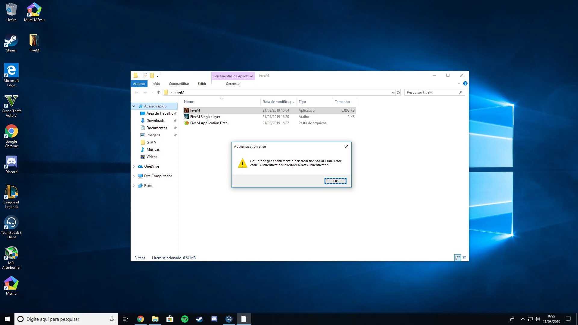Click the quick access toolbar properties icon

coord(145,76)
